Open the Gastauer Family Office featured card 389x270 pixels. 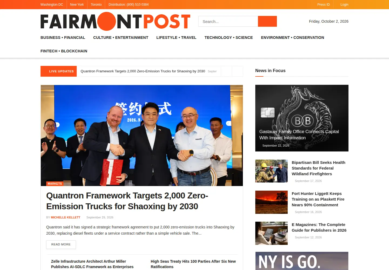302,118
